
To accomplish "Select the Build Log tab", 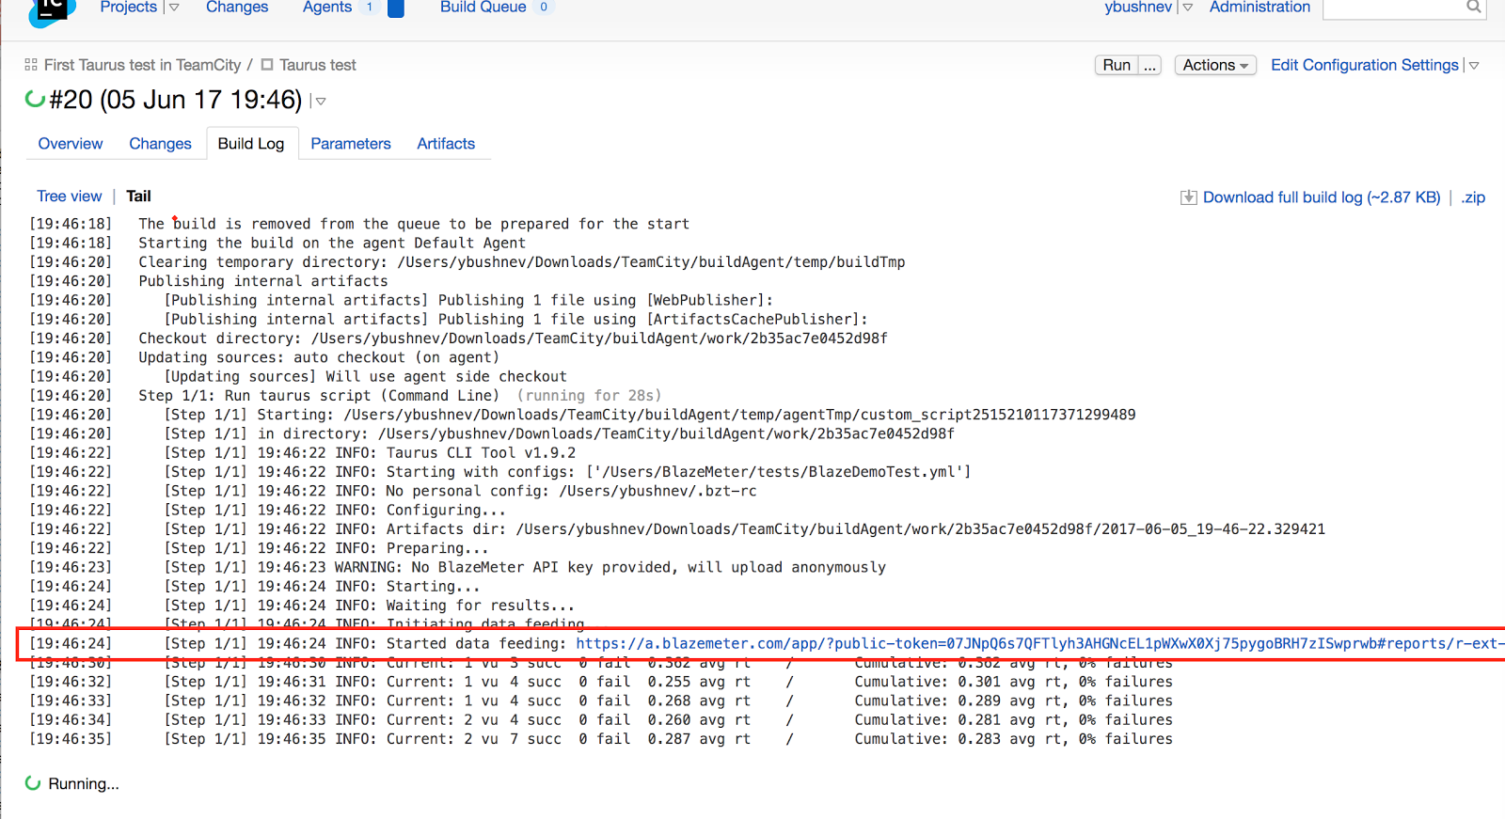I will [251, 144].
